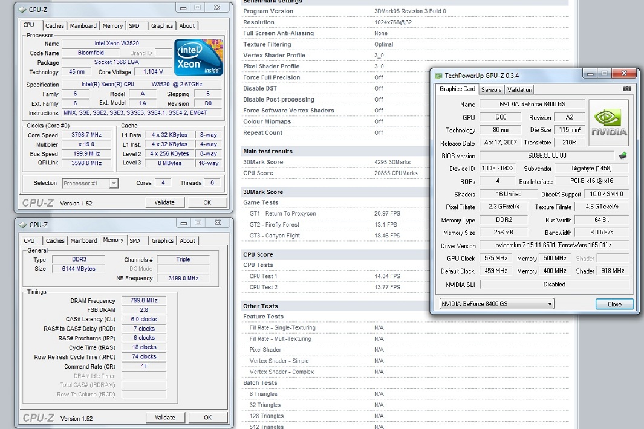Click the Command Rate 1T value
Viewport: 644px width, 429px height.
(144, 366)
